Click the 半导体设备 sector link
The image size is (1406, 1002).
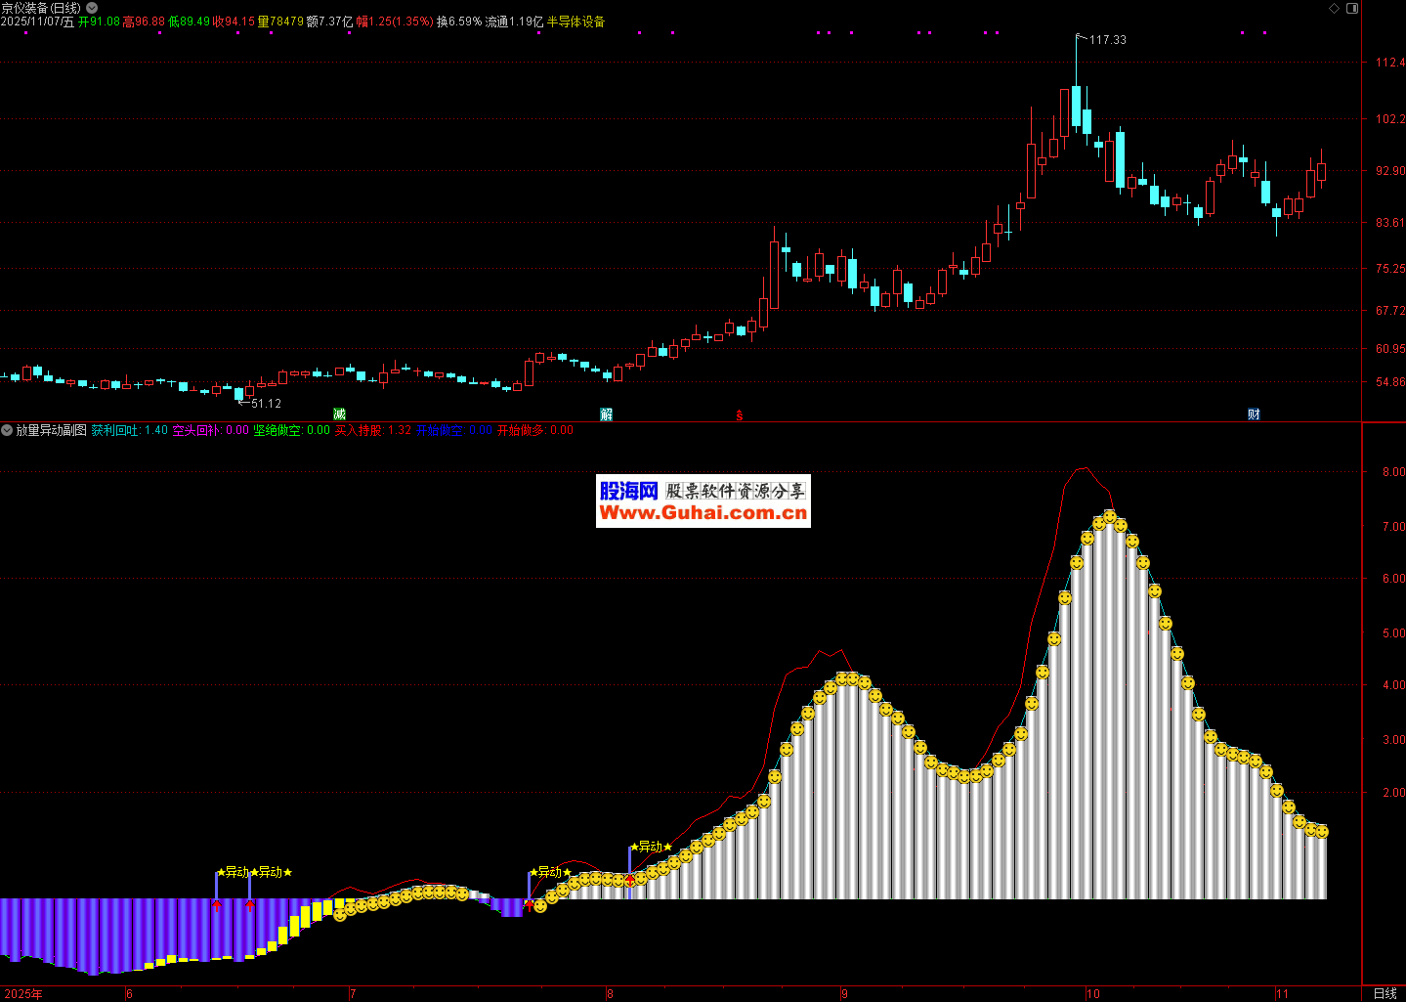(575, 22)
